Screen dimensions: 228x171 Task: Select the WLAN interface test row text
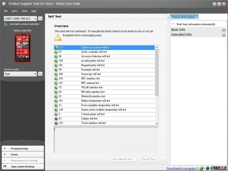92,87
